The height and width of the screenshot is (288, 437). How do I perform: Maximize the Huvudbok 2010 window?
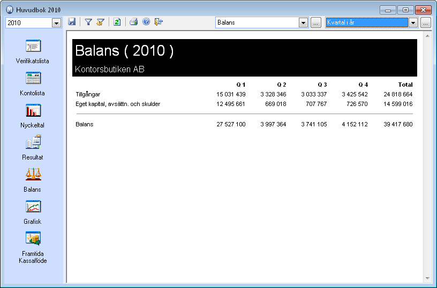(x=405, y=10)
